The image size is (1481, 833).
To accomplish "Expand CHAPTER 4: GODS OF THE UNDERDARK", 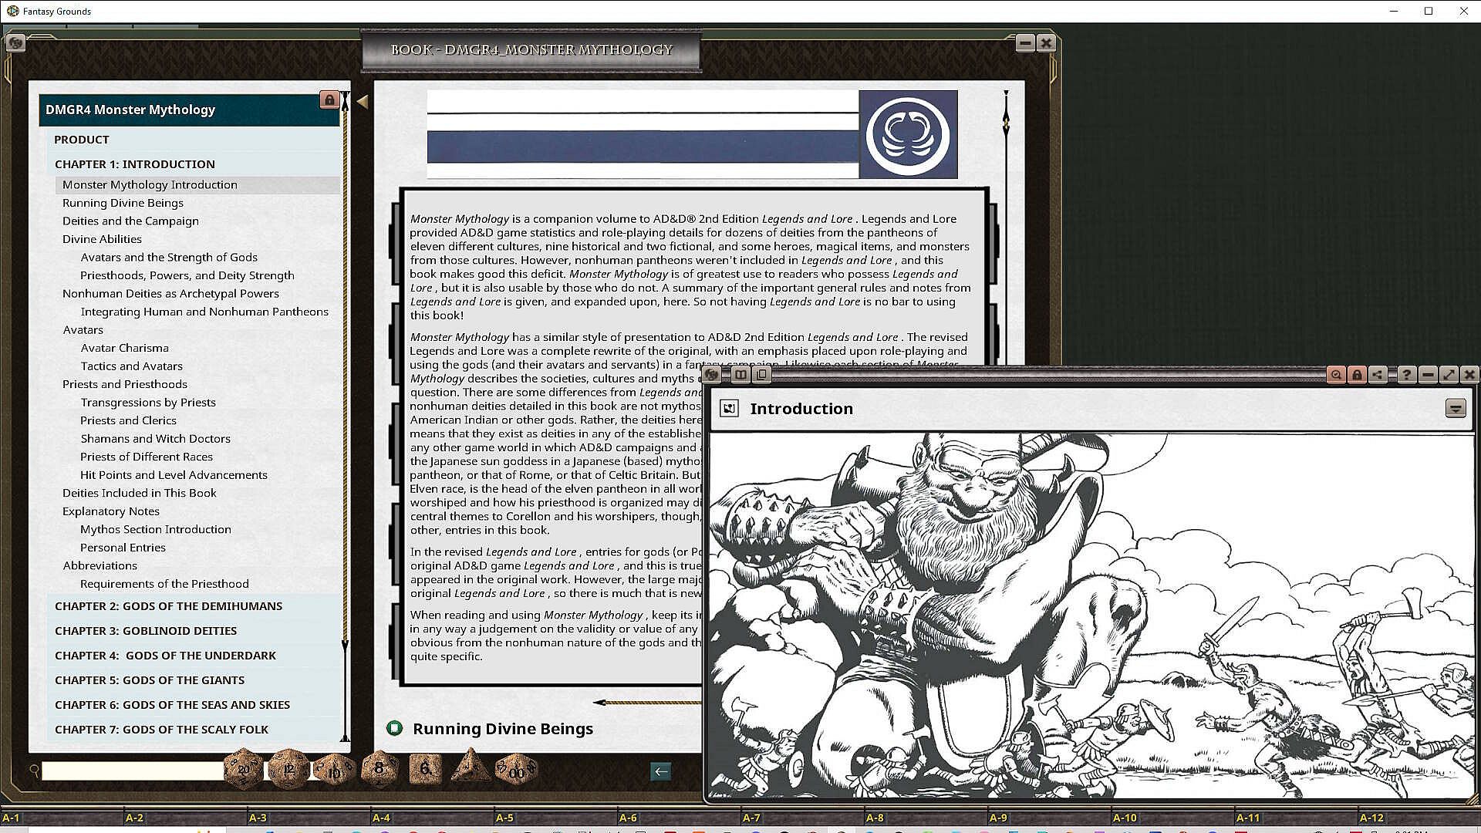I will [x=193, y=656].
